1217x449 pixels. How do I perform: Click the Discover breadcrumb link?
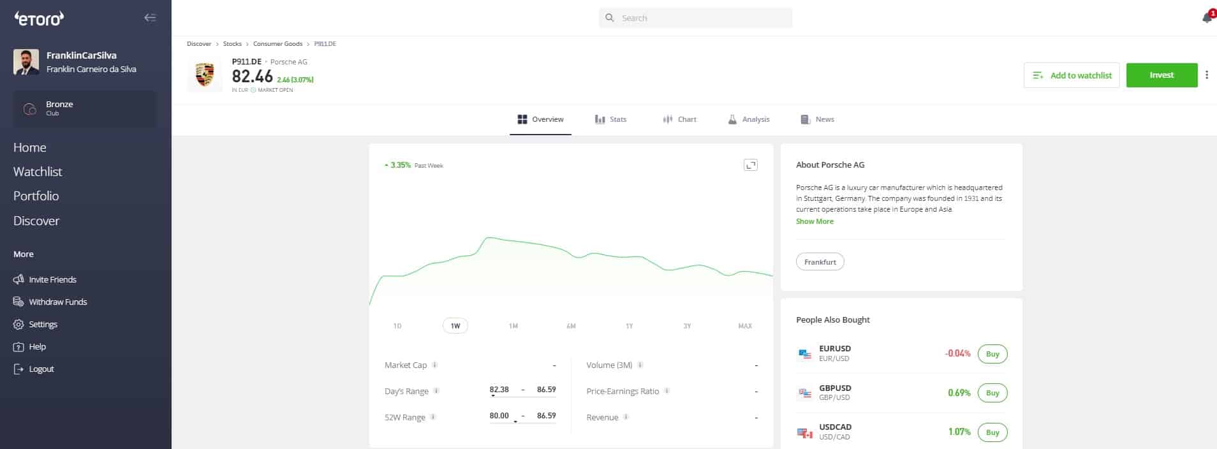tap(199, 44)
